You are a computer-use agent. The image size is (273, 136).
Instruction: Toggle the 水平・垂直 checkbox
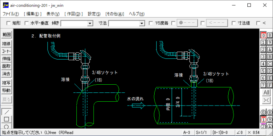pyautogui.click(x=26, y=23)
